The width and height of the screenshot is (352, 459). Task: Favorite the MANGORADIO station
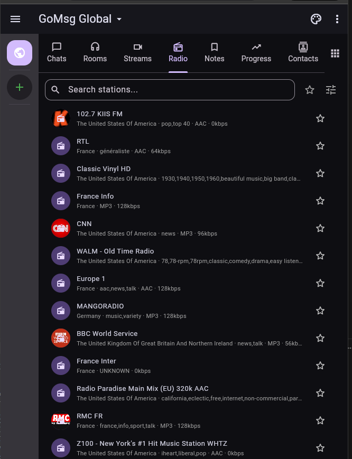[320, 311]
